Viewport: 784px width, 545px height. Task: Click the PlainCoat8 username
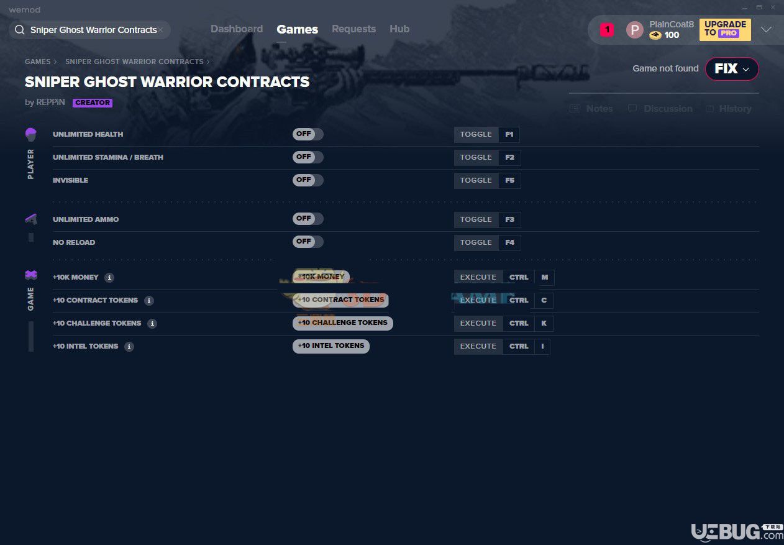point(672,24)
